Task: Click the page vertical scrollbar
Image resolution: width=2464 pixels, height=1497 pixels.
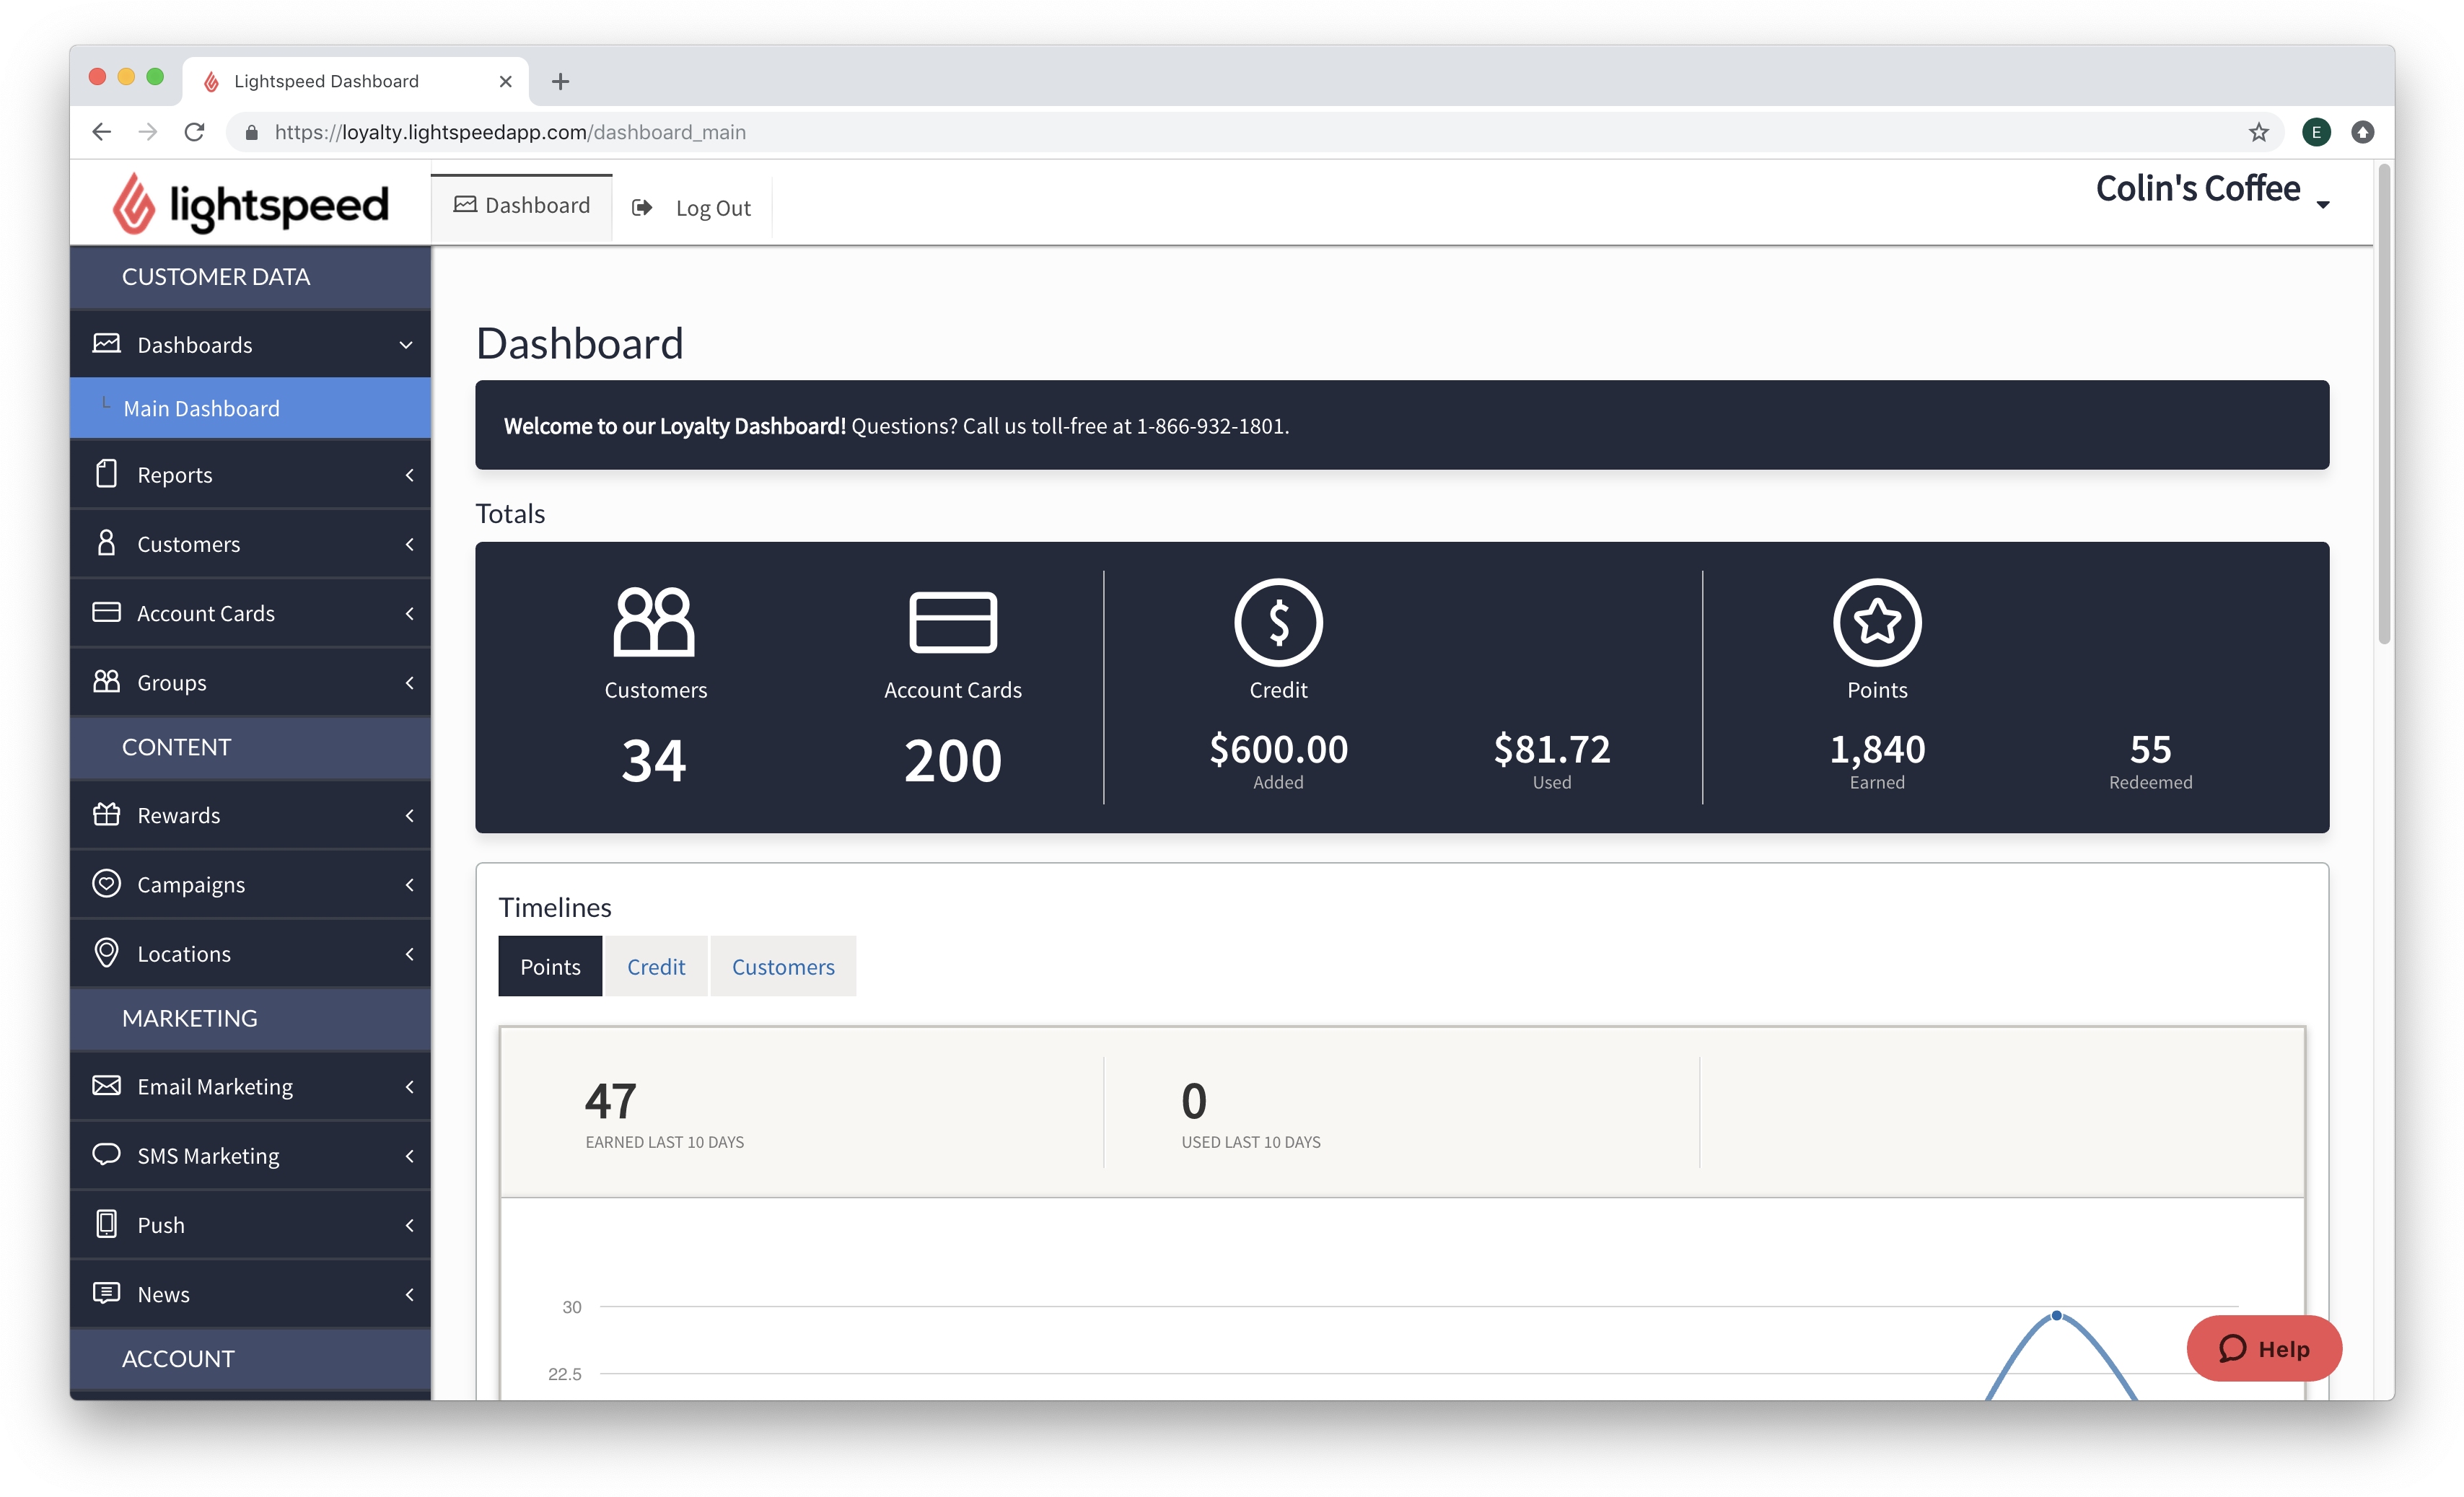Action: click(2384, 405)
